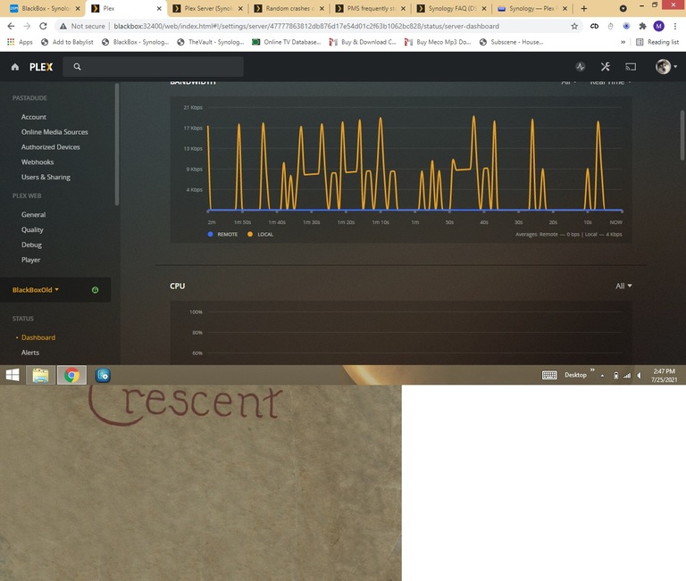Open Alerts under Status
686x581 pixels.
pos(30,353)
